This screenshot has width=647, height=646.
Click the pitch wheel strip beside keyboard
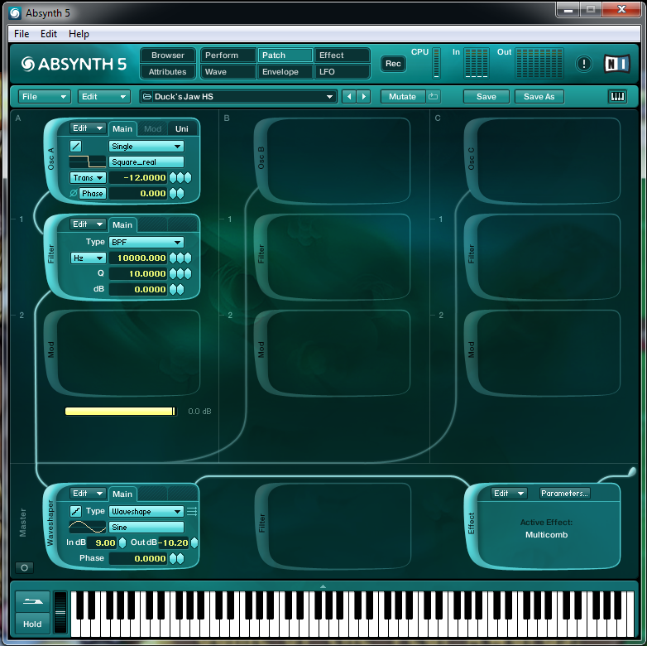pos(60,613)
